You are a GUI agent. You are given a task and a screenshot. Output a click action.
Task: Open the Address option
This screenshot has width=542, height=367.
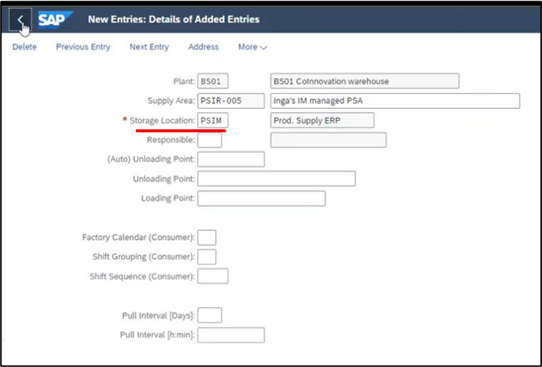click(203, 47)
